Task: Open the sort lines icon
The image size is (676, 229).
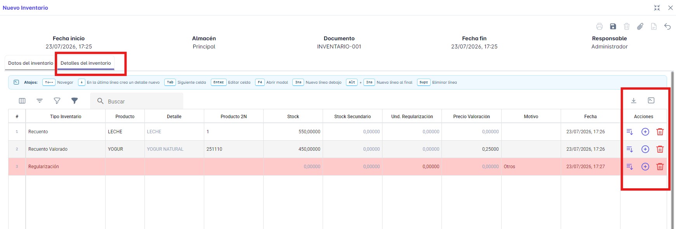Action: [40, 101]
